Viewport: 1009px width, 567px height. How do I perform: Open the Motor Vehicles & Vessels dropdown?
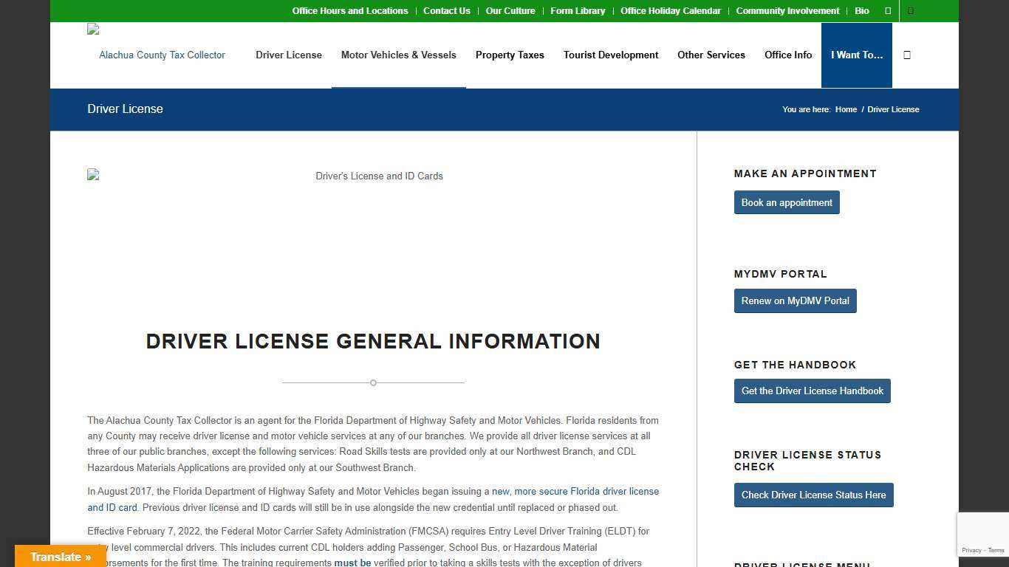[x=398, y=55]
